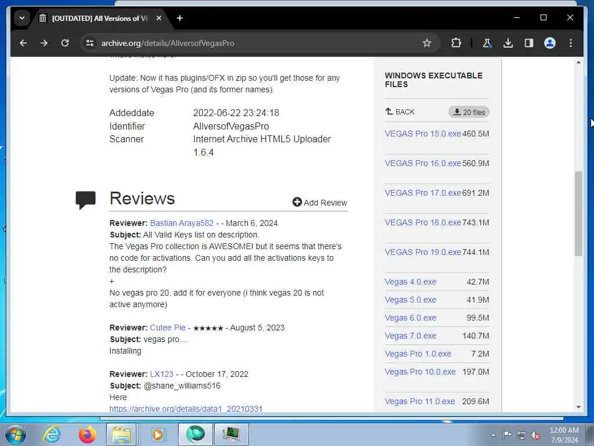This screenshot has height=446, width=594.
Task: Download Vegas 6.0.exe
Action: tap(411, 318)
